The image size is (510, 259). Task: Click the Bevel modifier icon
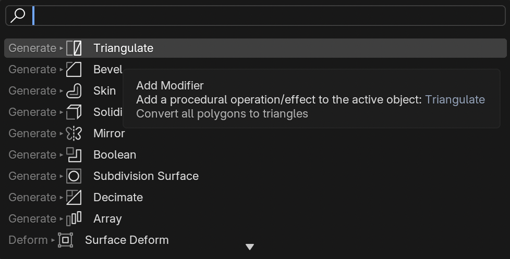74,70
